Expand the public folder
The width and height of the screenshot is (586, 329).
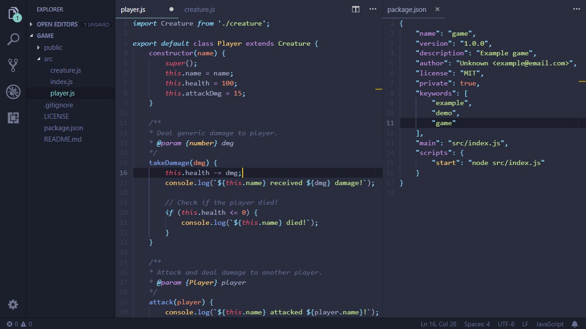pyautogui.click(x=38, y=48)
